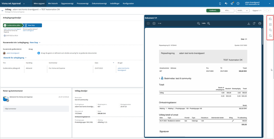The width and height of the screenshot is (274, 139).
Task: Go to previous page in document viewer
Action: click(148, 23)
